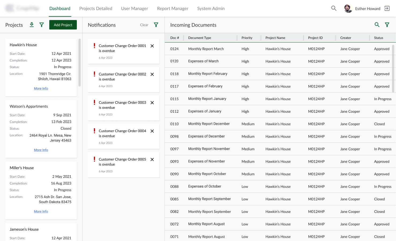This screenshot has height=241, width=396.
Task: Open Esther Howard's profile avatar
Action: click(348, 9)
